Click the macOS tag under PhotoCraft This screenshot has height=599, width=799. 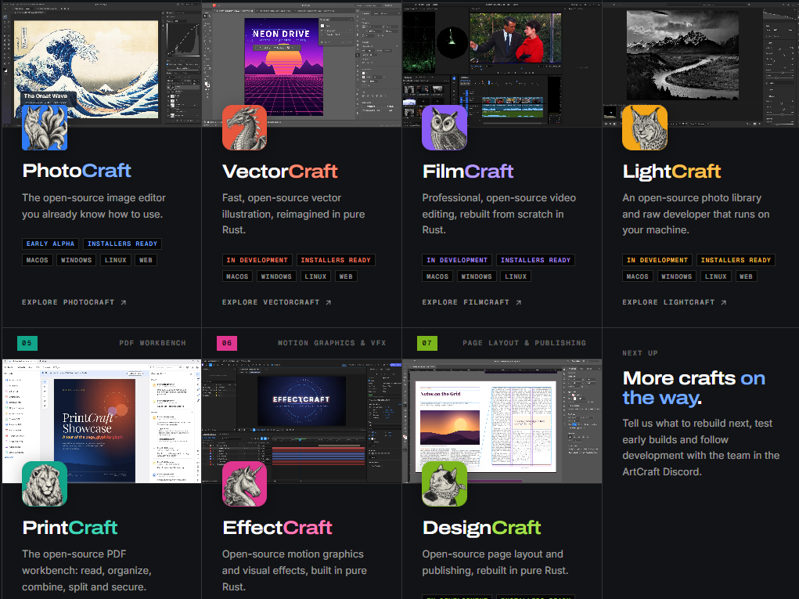(x=38, y=260)
